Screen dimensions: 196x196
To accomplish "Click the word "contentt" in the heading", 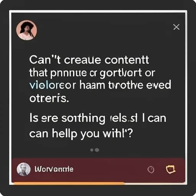I will (127, 60).
